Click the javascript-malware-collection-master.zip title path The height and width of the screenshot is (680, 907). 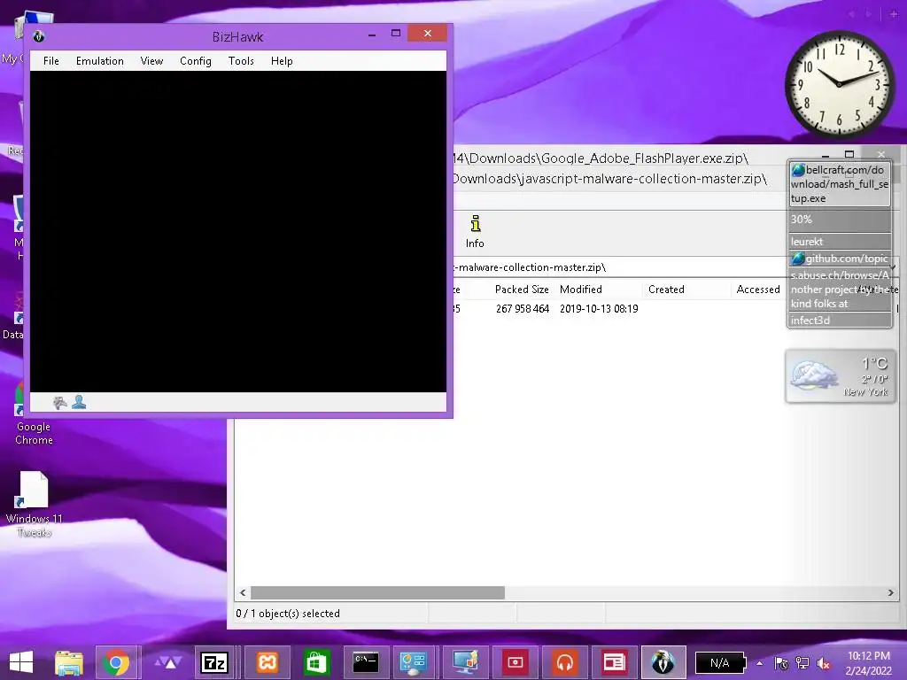coord(609,179)
